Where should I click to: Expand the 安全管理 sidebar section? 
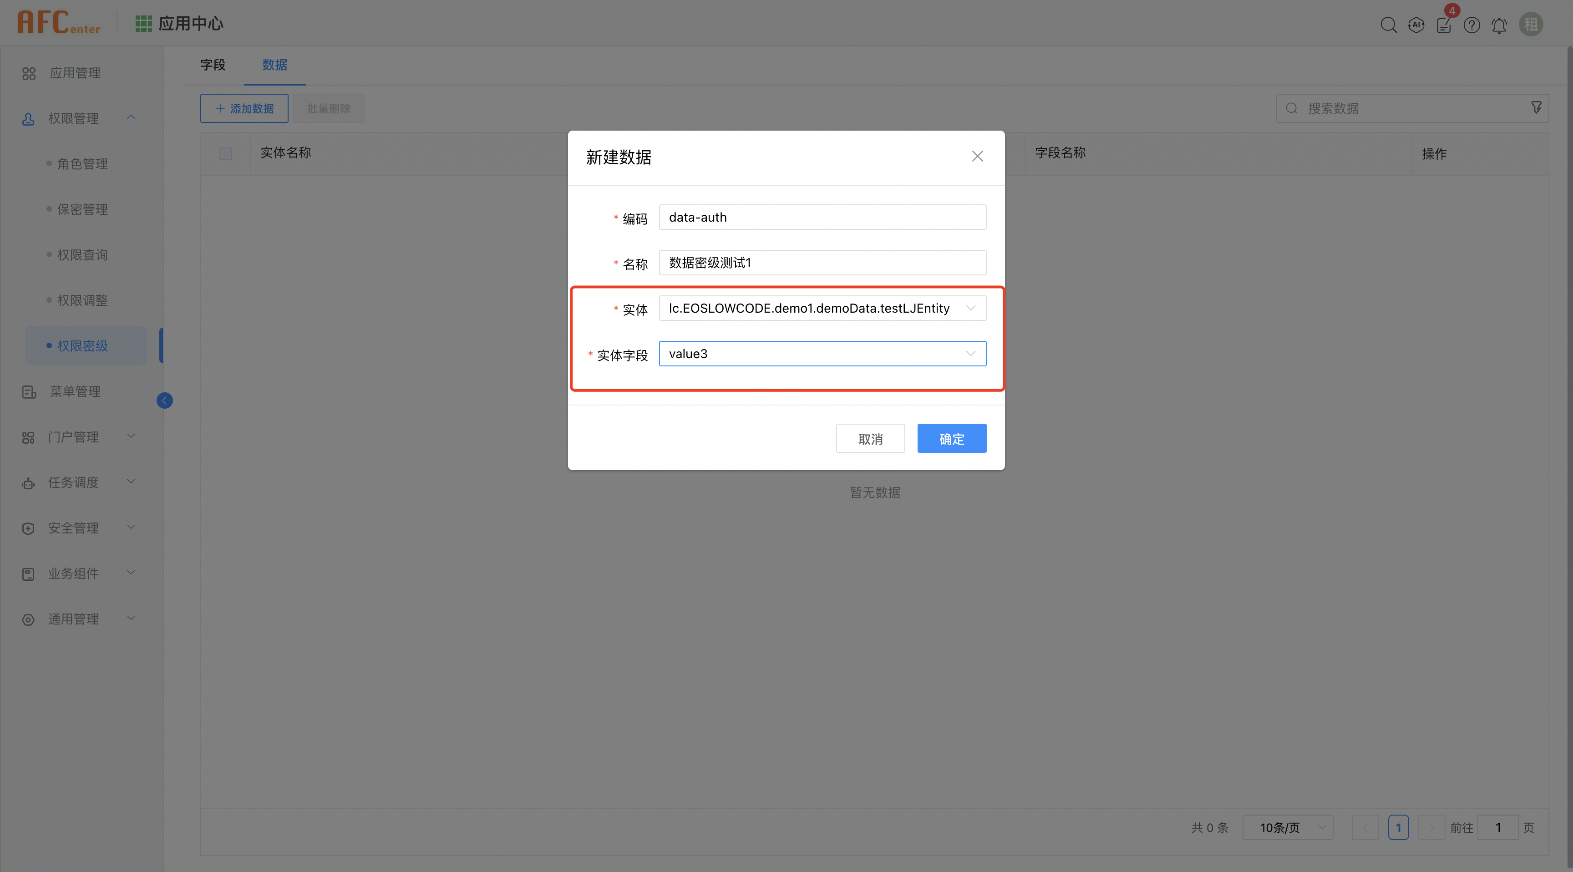point(73,527)
